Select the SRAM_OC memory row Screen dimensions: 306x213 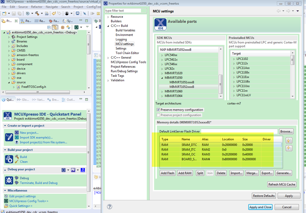tap(188, 154)
